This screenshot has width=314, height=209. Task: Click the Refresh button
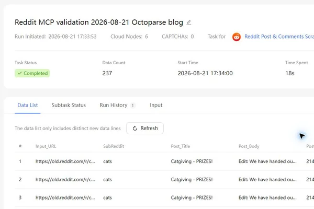click(x=145, y=128)
